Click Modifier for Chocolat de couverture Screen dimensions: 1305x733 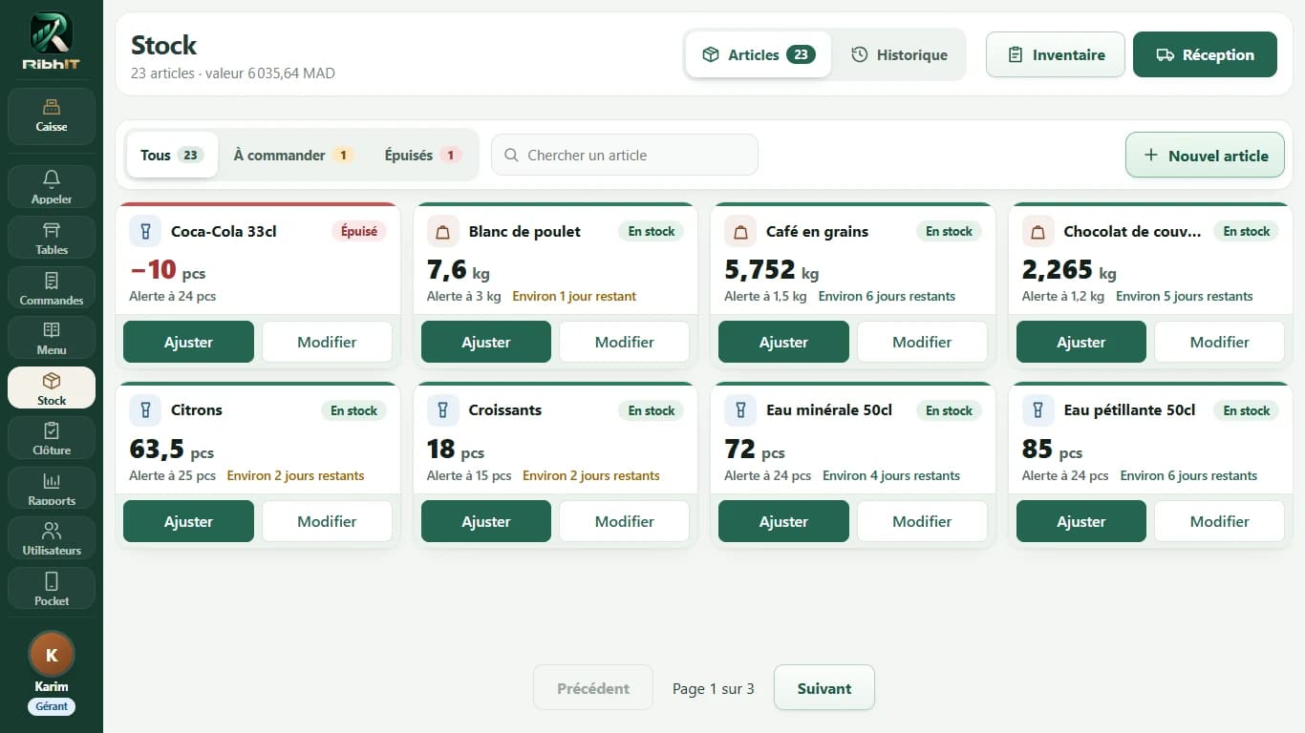pos(1220,342)
